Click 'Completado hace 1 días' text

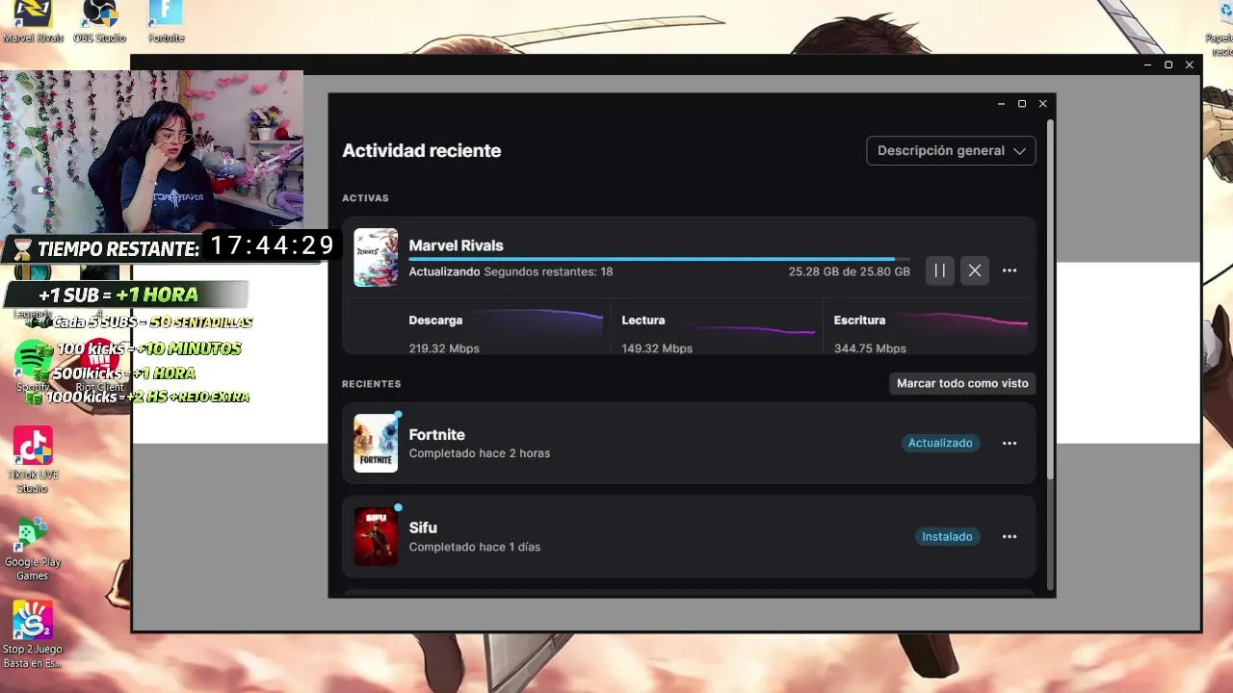[474, 547]
